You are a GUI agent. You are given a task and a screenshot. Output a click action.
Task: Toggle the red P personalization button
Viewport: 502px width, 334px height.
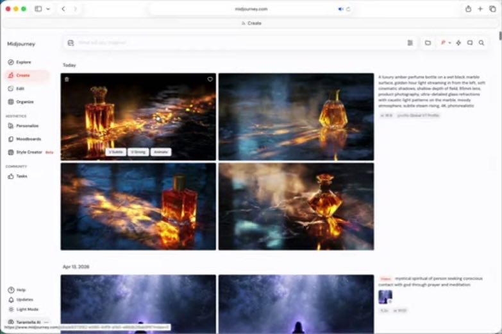pyautogui.click(x=443, y=42)
